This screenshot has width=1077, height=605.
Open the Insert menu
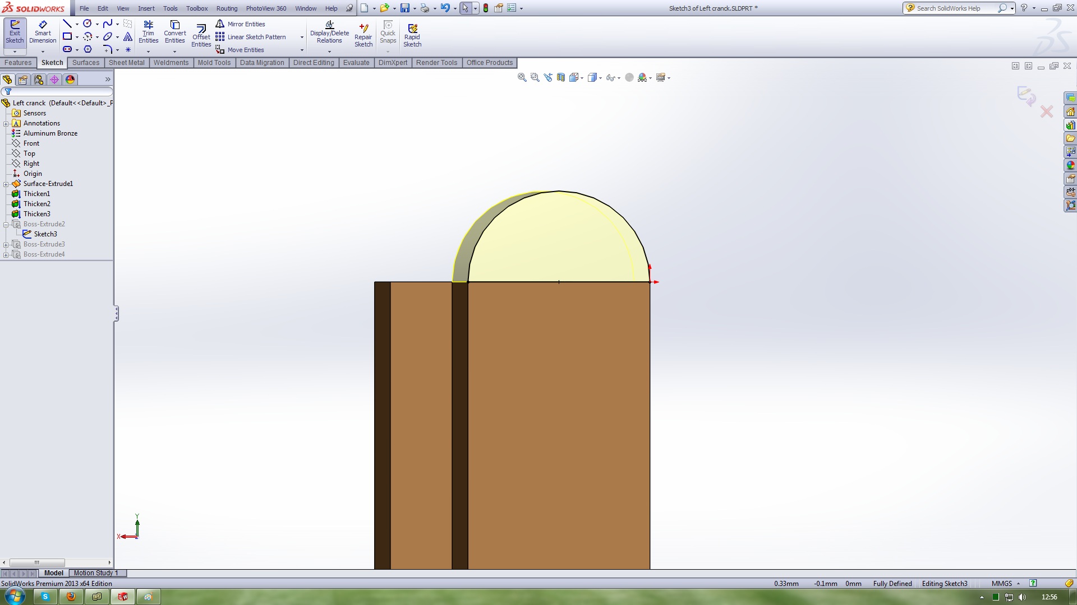[146, 8]
